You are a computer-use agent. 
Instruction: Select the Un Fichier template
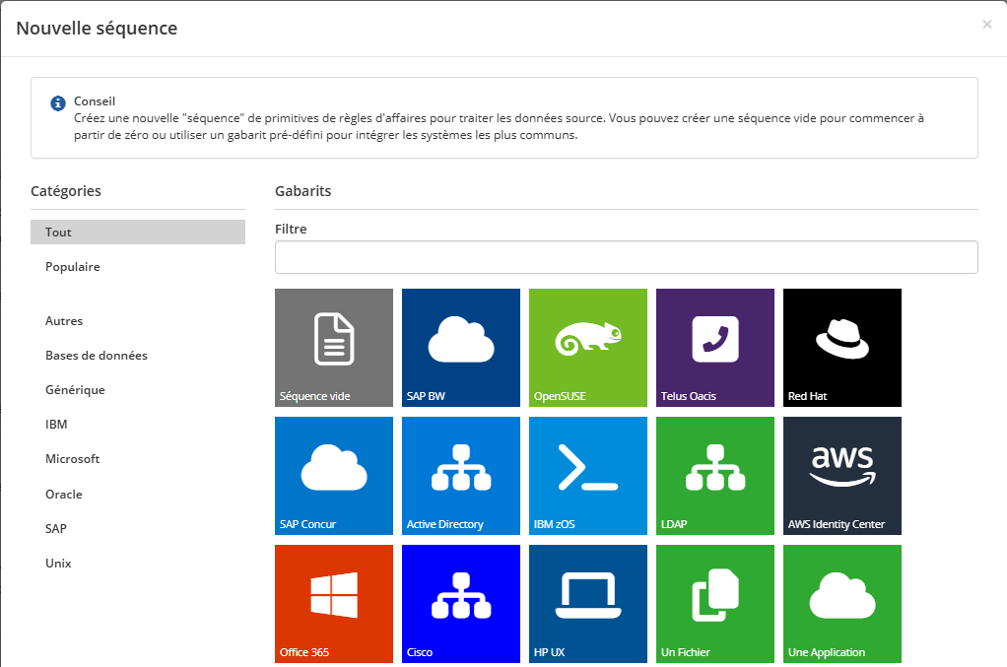[x=714, y=602]
